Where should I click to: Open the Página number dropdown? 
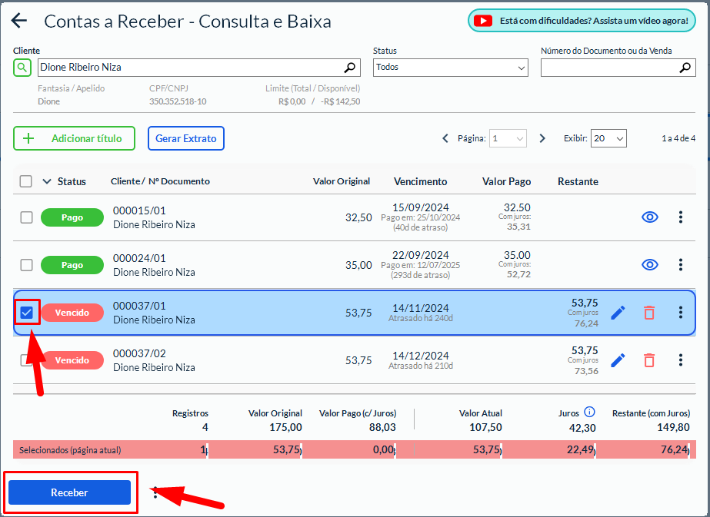[x=508, y=138]
